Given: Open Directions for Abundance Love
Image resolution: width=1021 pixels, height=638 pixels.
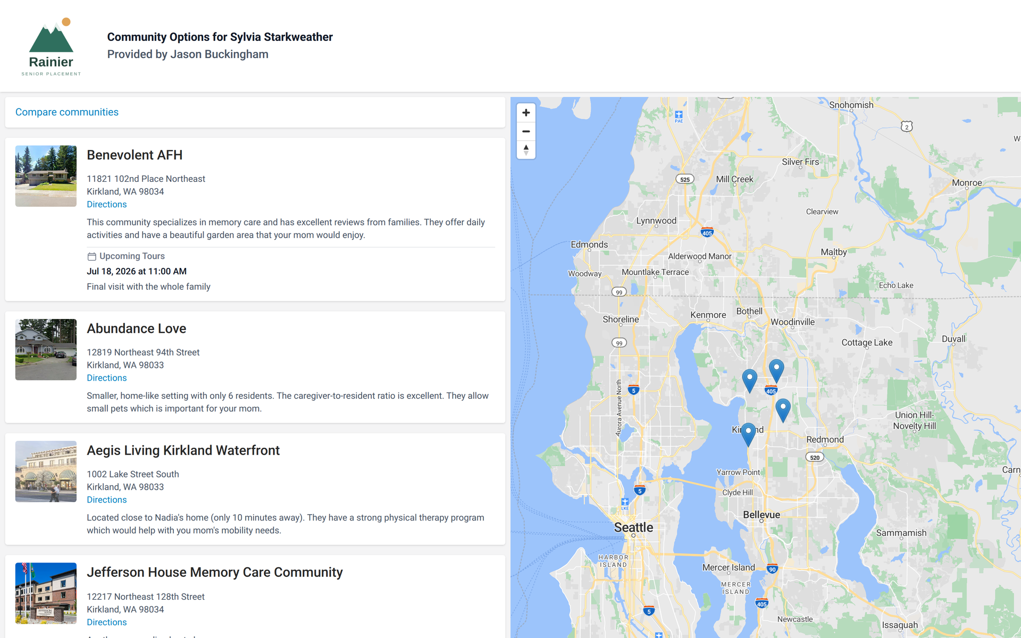Looking at the screenshot, I should [x=107, y=378].
